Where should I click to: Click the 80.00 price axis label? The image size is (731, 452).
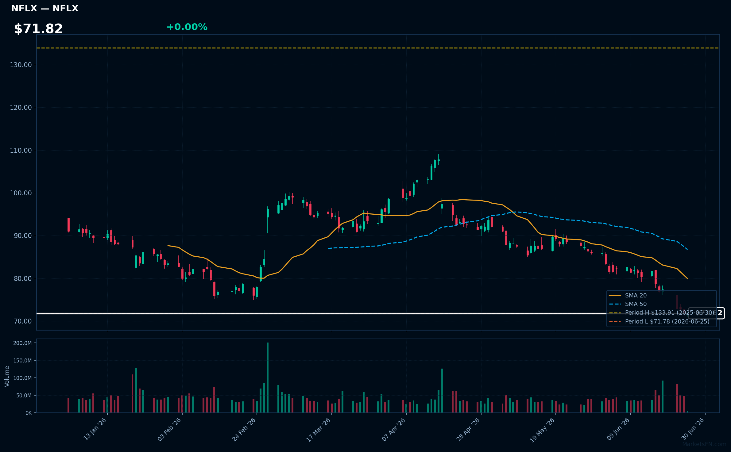tap(23, 278)
